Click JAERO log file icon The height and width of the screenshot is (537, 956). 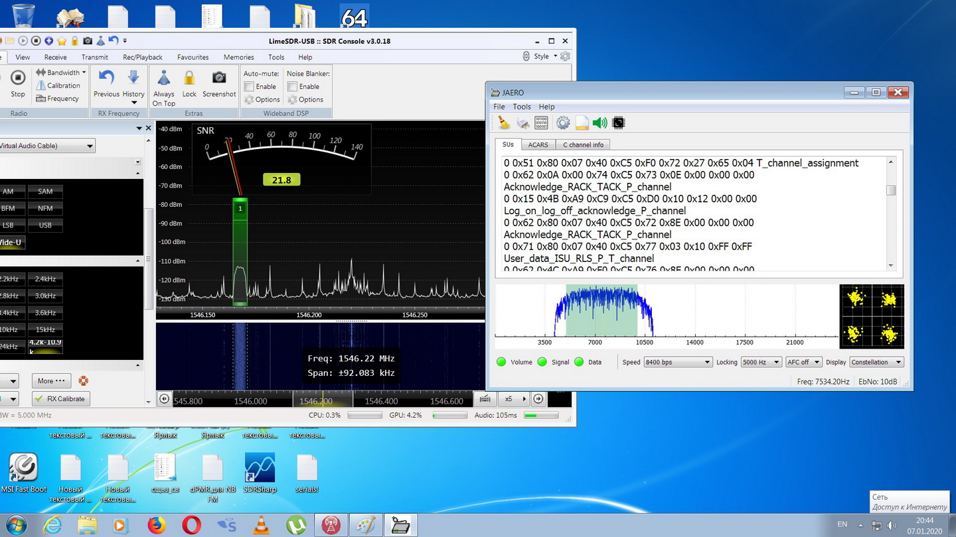coord(582,123)
